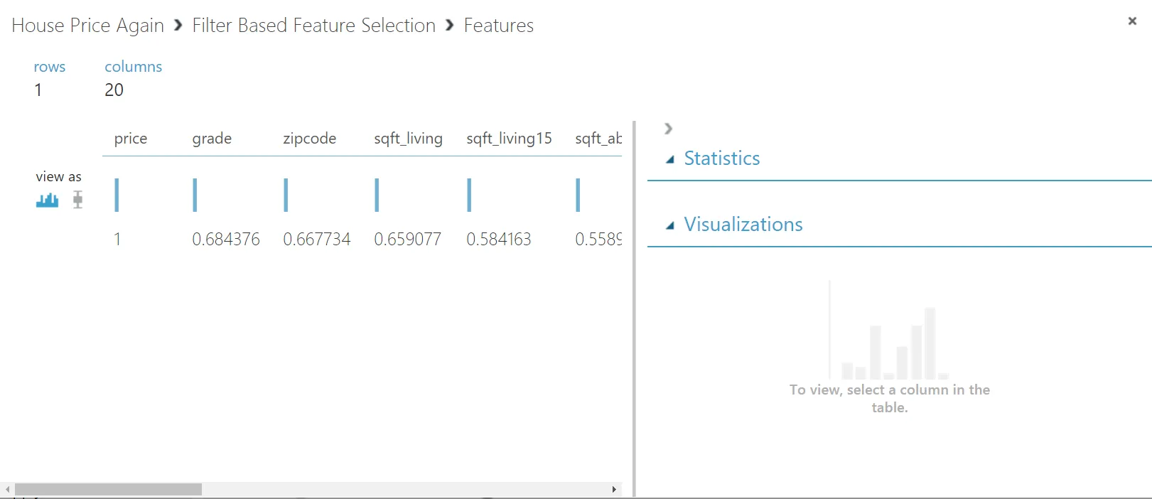Select the price column header
The width and height of the screenshot is (1152, 499).
click(x=131, y=139)
